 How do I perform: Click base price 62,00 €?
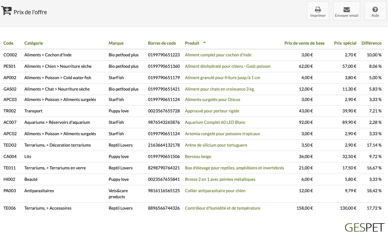tap(306, 66)
